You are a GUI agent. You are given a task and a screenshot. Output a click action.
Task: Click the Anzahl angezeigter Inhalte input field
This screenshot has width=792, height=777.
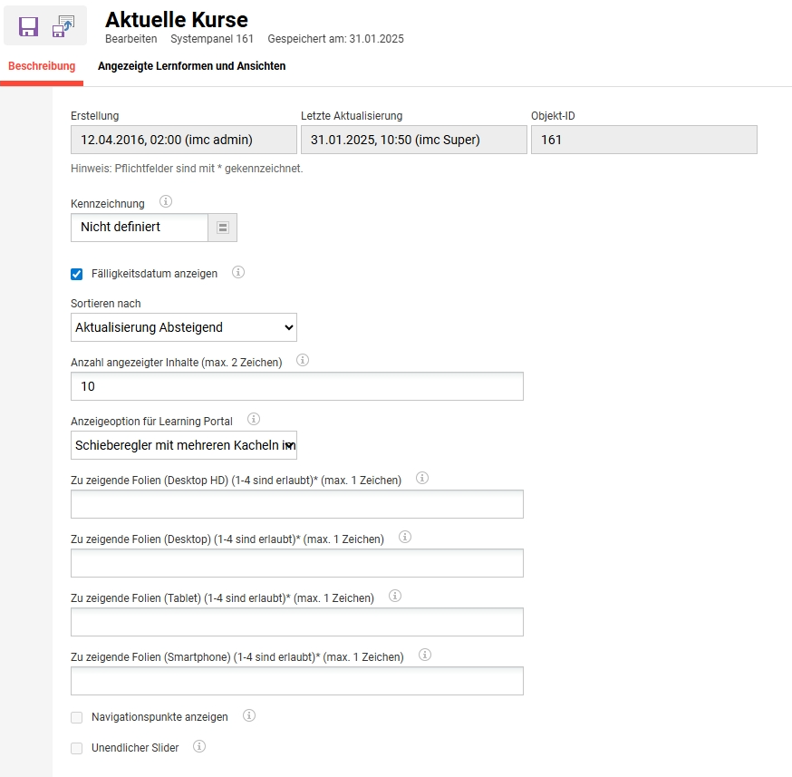(297, 386)
